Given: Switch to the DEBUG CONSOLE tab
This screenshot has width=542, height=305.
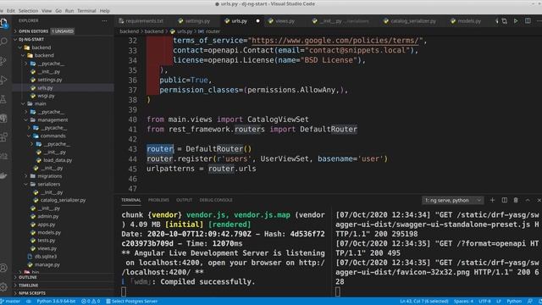Looking at the screenshot, I should 216,200.
